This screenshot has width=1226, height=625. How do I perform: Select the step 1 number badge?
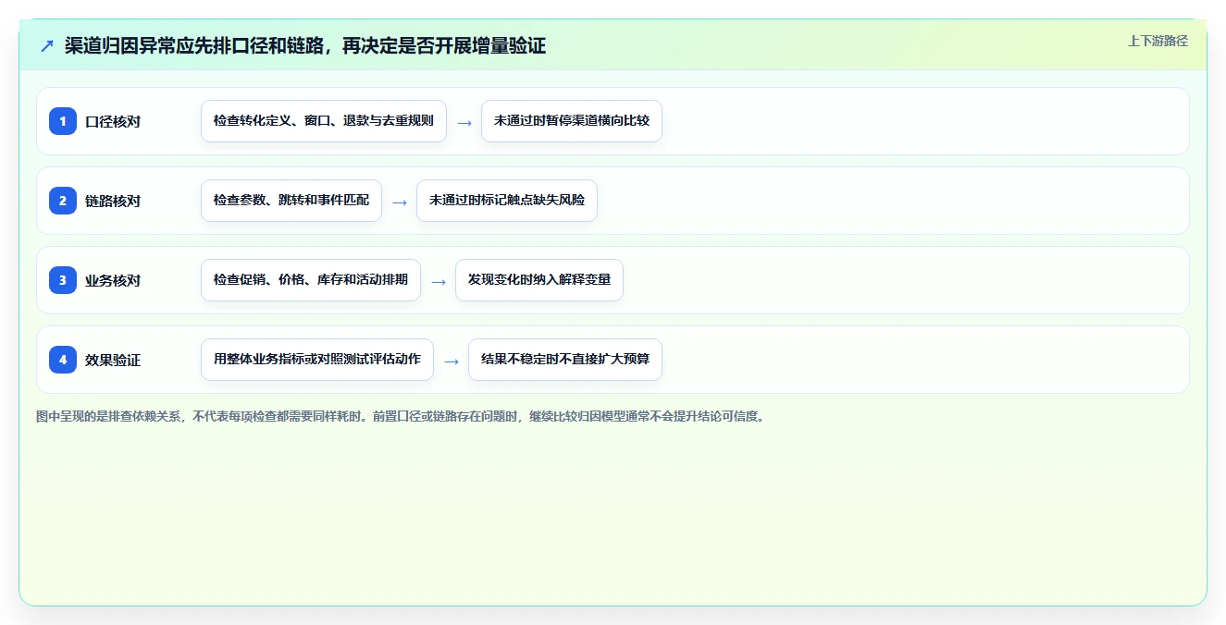click(63, 121)
